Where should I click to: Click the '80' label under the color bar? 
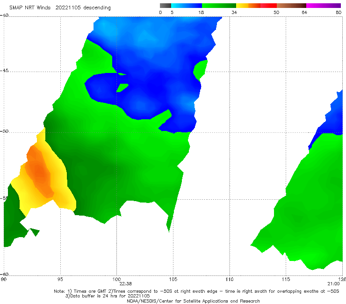[x=339, y=13]
